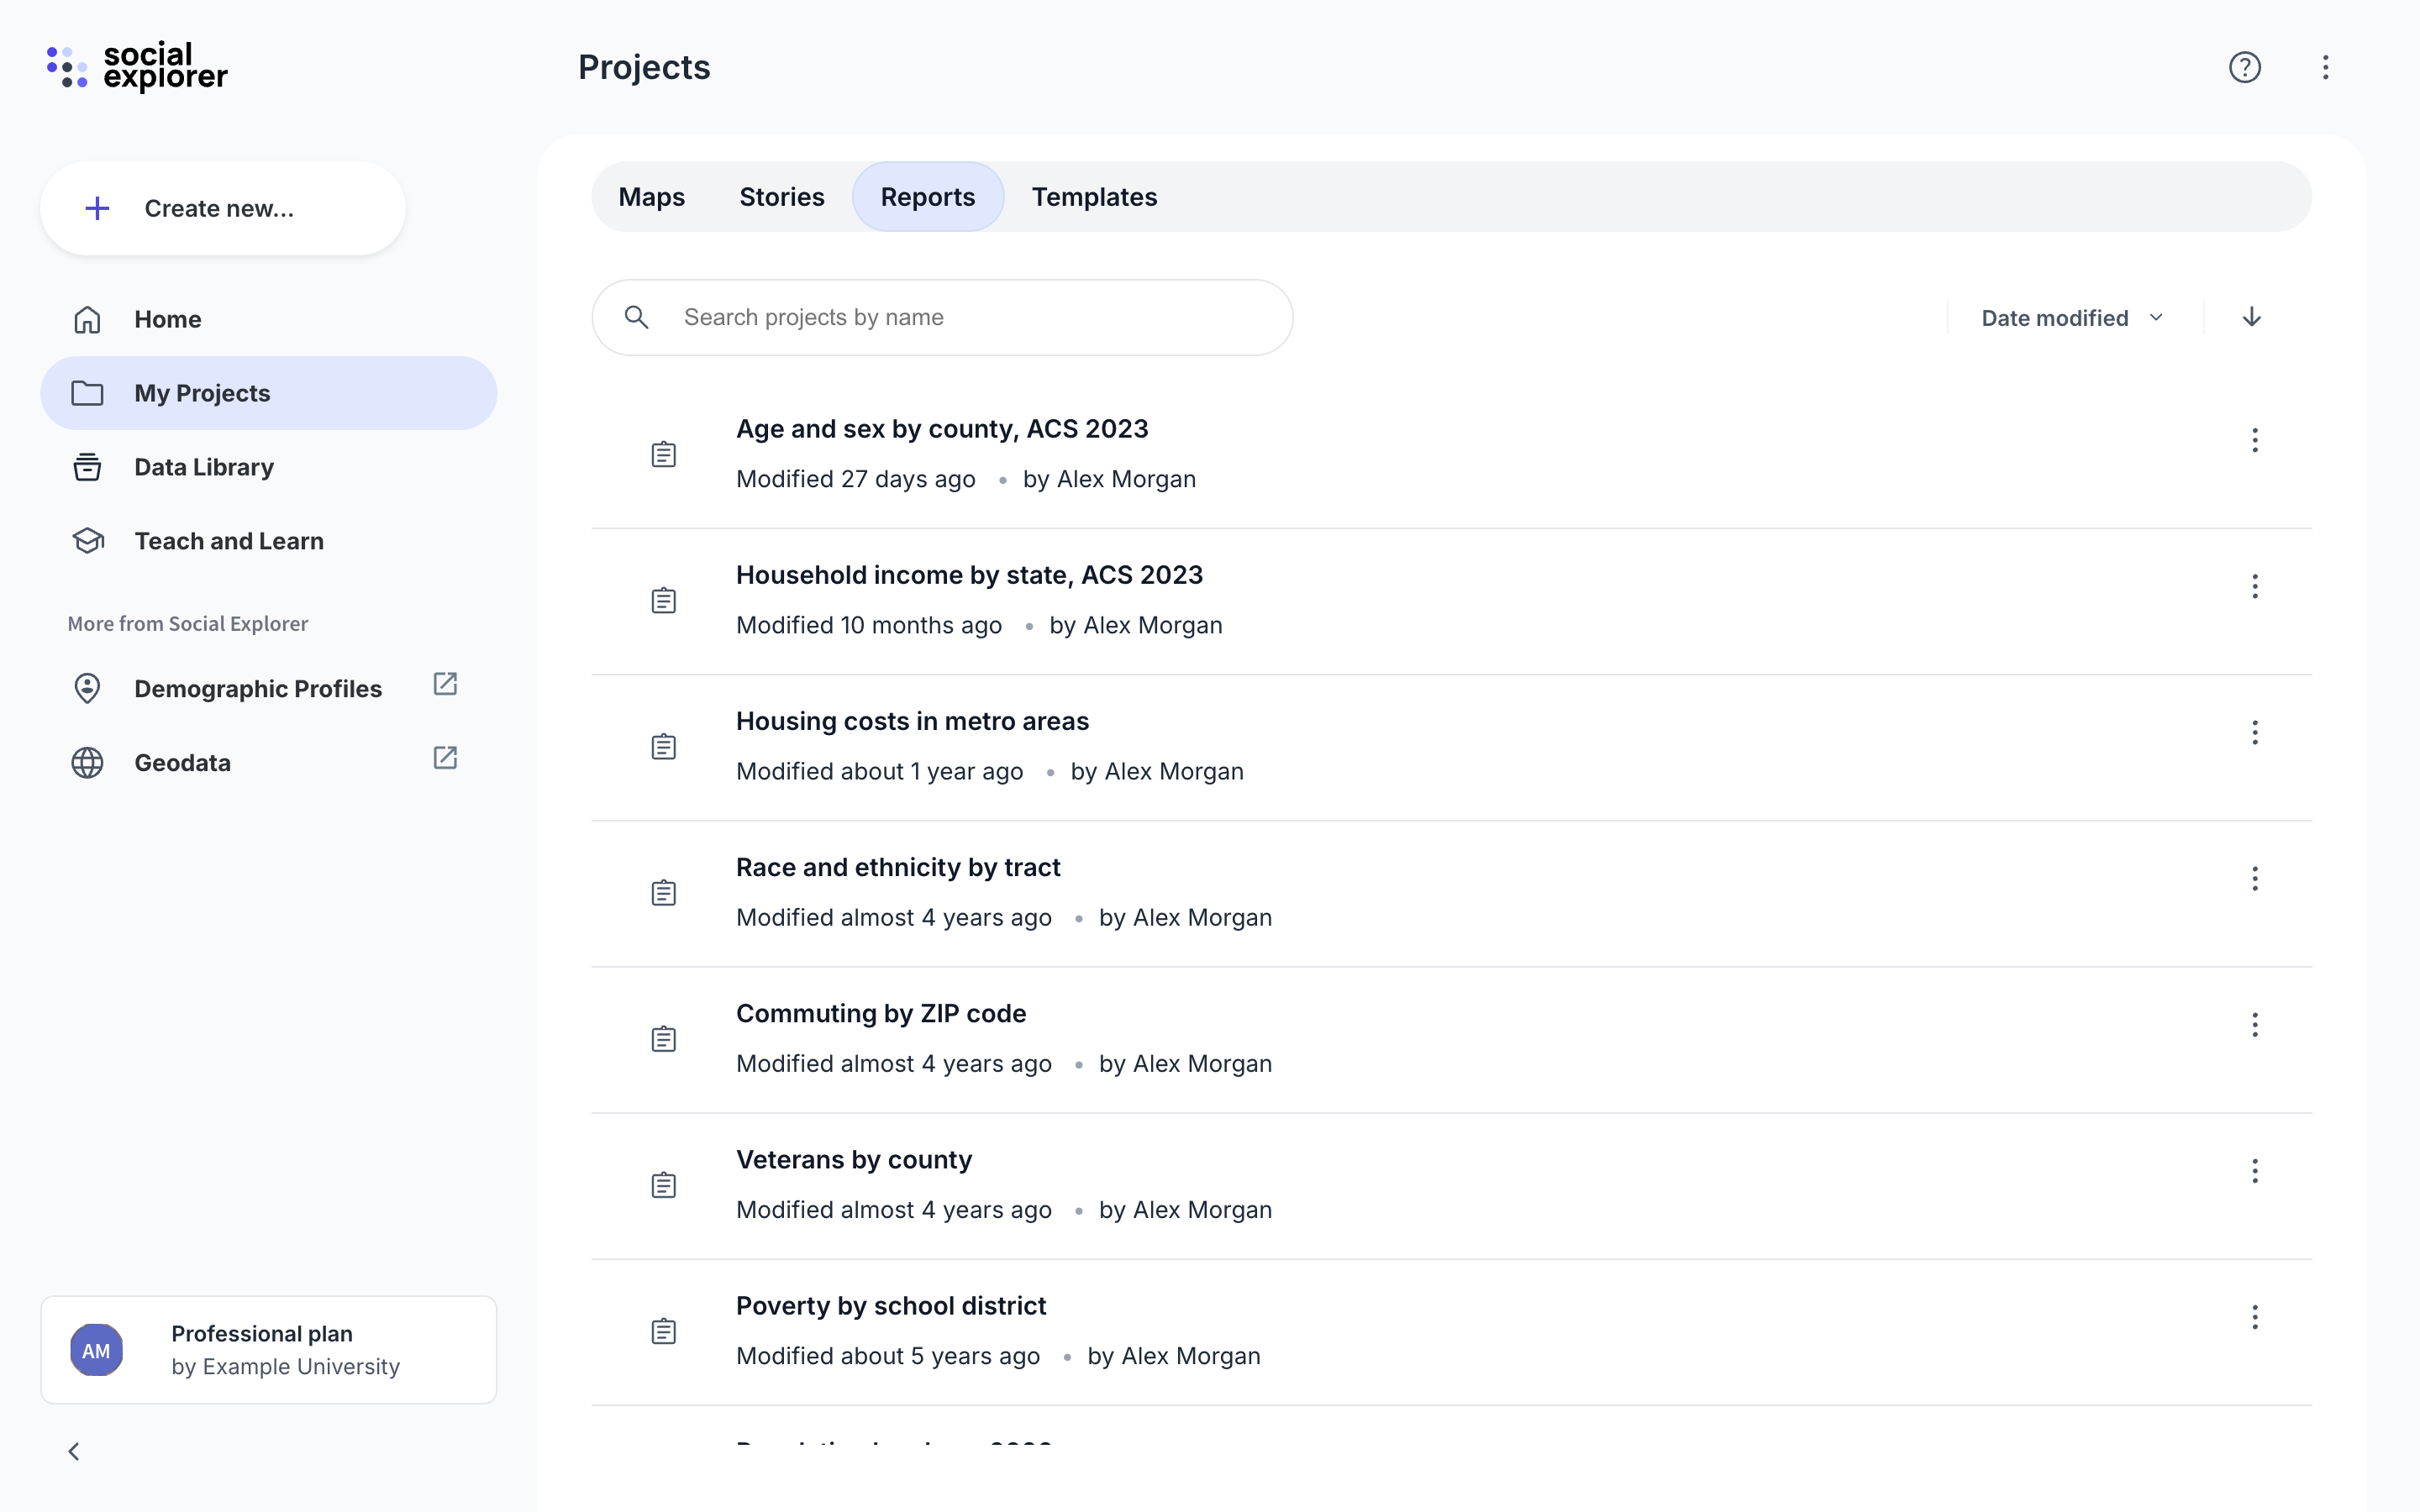Viewport: 2420px width, 1512px height.
Task: Open Race and ethnicity by tract report
Action: 898,867
